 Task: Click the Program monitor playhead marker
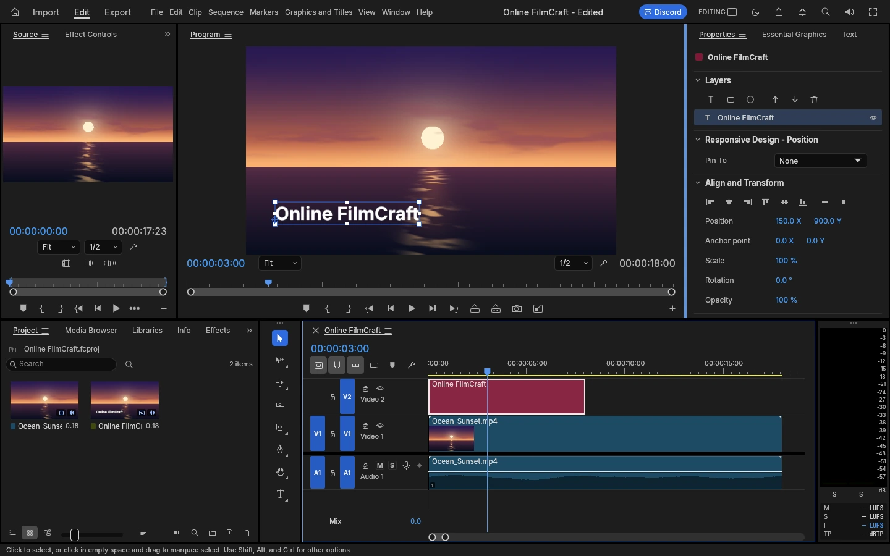[269, 283]
